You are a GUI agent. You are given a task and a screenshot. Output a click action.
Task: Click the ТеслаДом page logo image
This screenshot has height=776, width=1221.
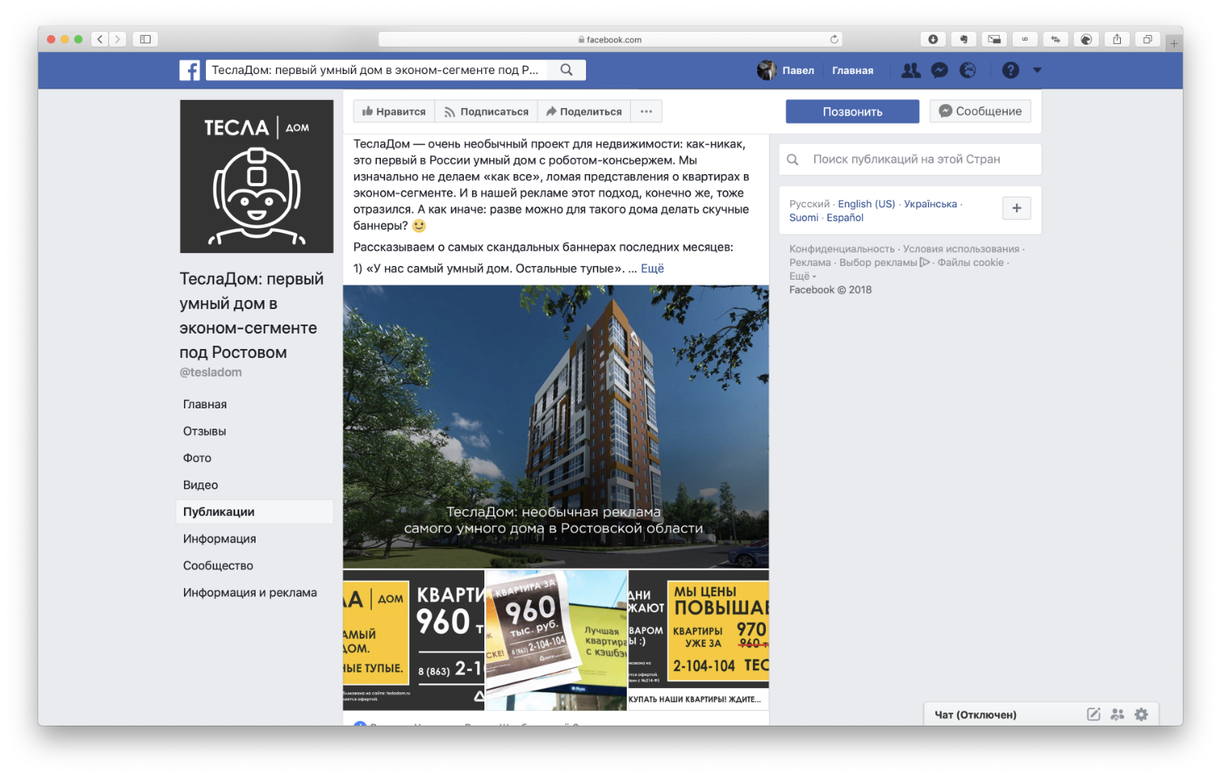[256, 177]
